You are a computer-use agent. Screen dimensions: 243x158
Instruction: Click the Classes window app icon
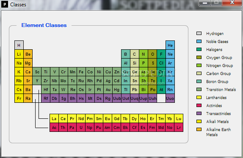5,4
